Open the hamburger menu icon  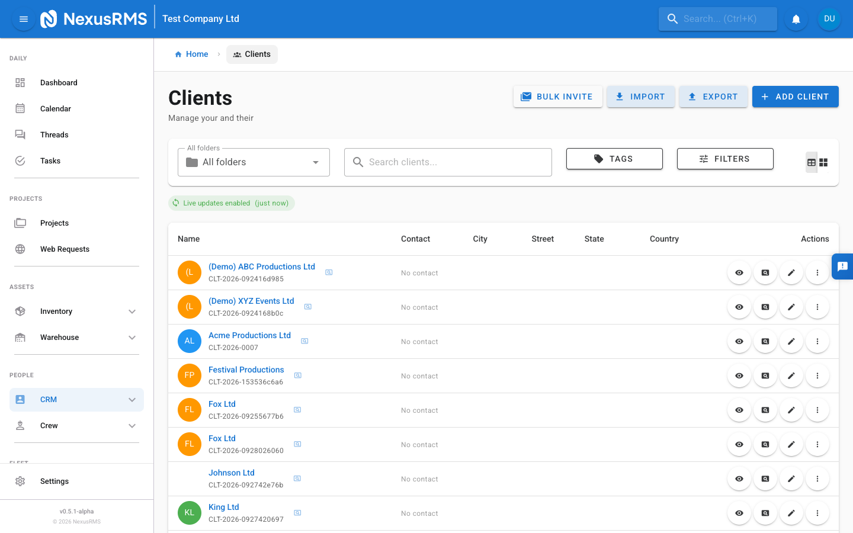(x=23, y=18)
